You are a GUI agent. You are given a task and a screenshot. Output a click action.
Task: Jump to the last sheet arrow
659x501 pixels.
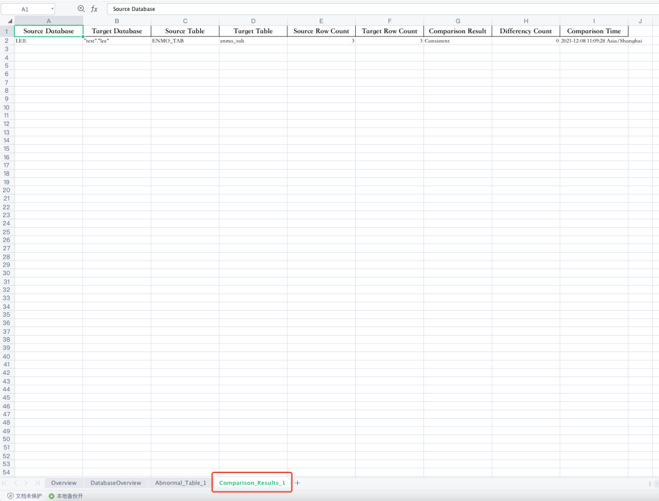[x=37, y=483]
